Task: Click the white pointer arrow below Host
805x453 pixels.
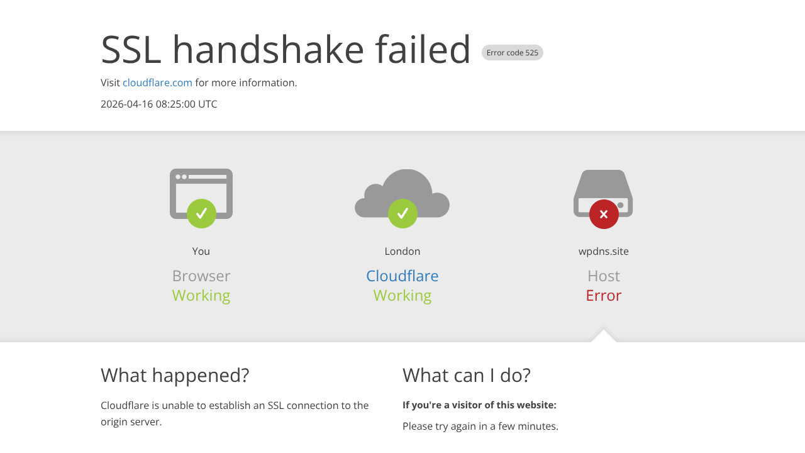Action: click(x=604, y=337)
